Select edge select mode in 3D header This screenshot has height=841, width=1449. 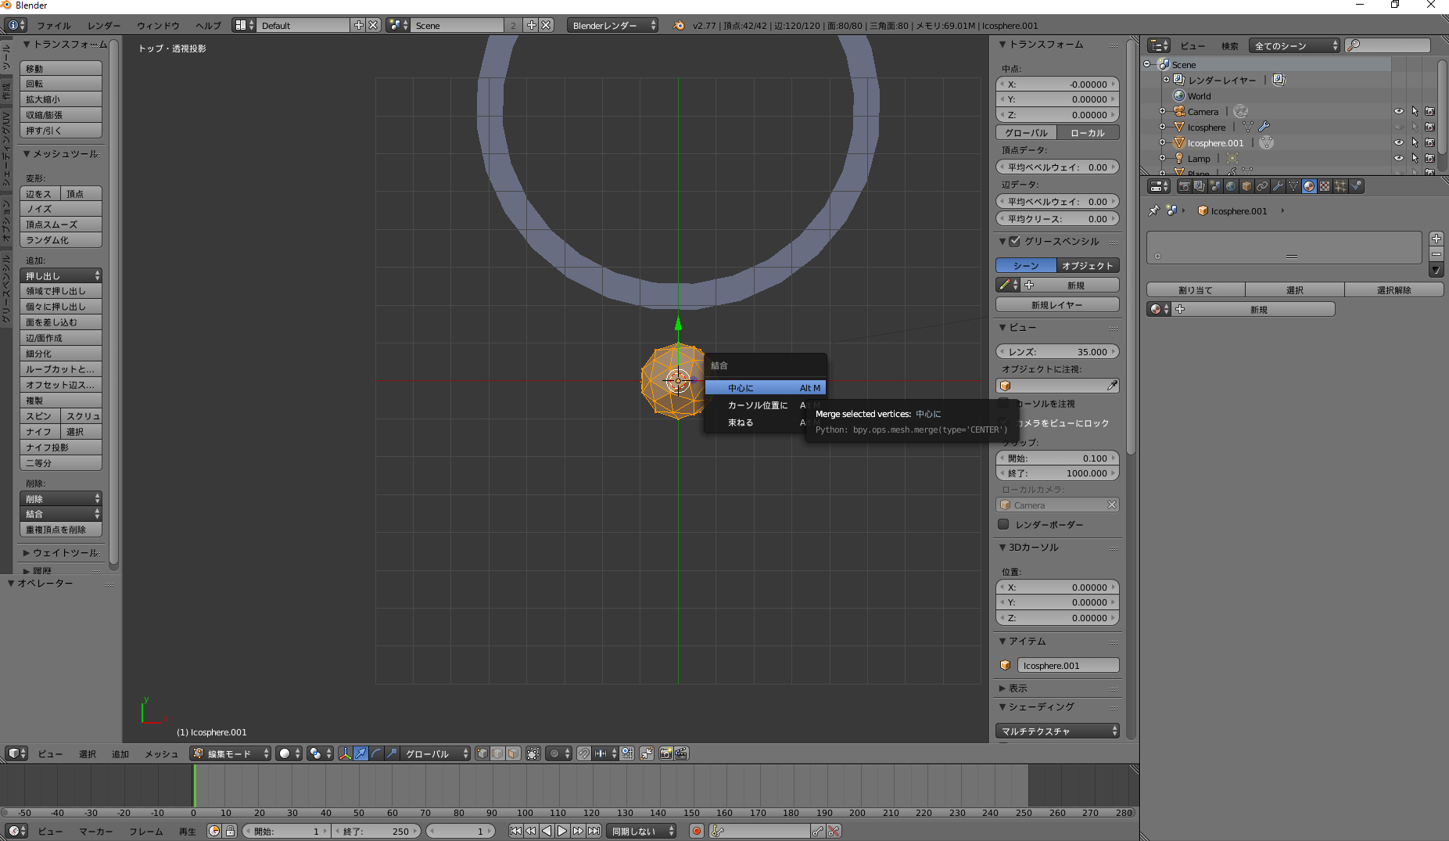pos(497,753)
